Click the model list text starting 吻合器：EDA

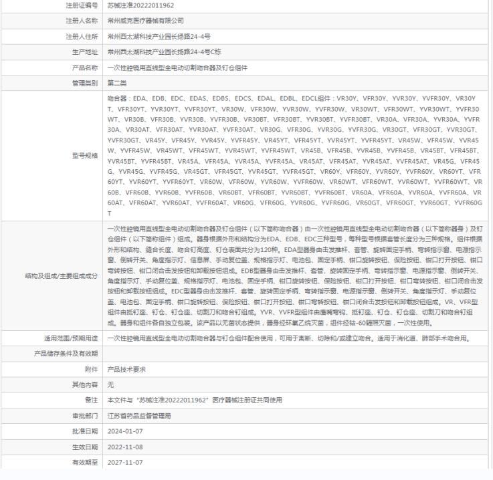coord(294,156)
